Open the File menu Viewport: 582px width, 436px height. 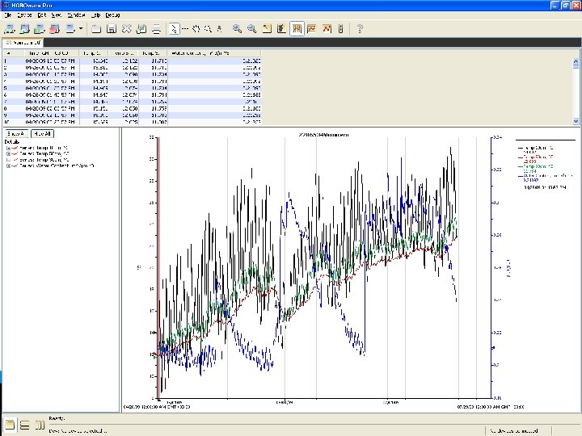[x=8, y=15]
